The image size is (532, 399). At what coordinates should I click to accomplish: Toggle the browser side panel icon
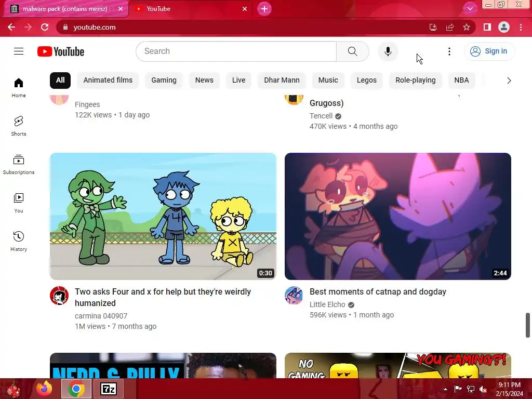pyautogui.click(x=487, y=27)
